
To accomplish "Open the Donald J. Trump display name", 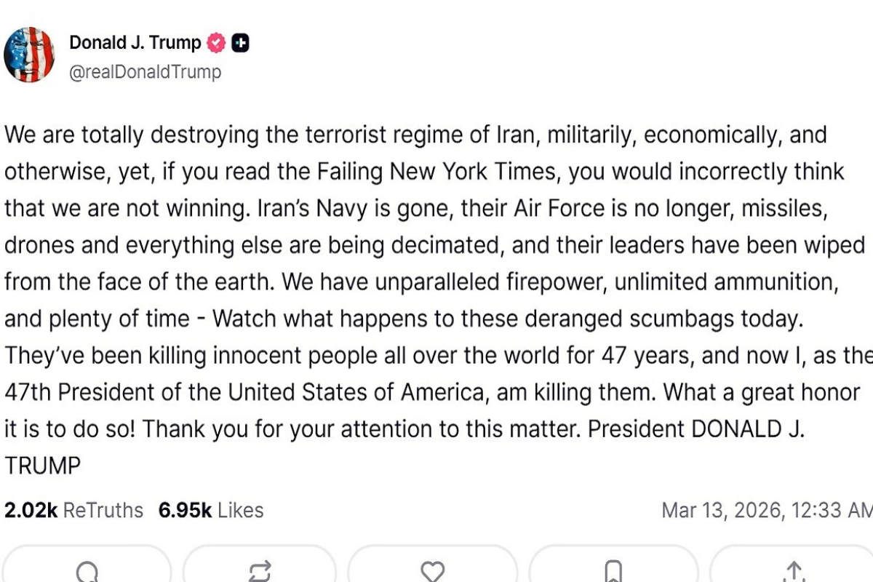I will 135,43.
